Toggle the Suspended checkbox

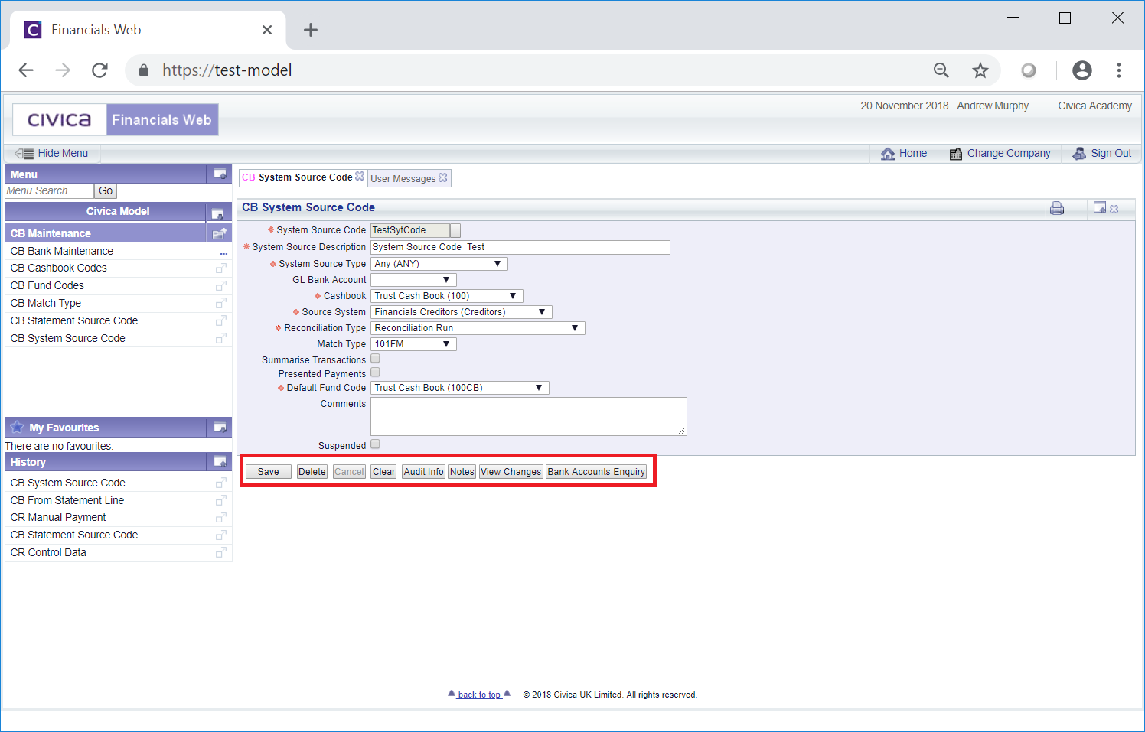point(375,444)
